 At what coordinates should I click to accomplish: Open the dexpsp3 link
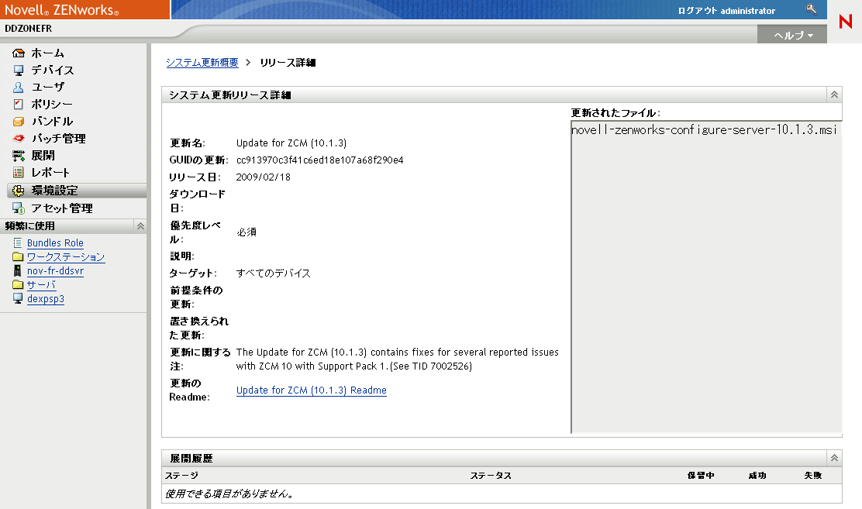click(46, 299)
